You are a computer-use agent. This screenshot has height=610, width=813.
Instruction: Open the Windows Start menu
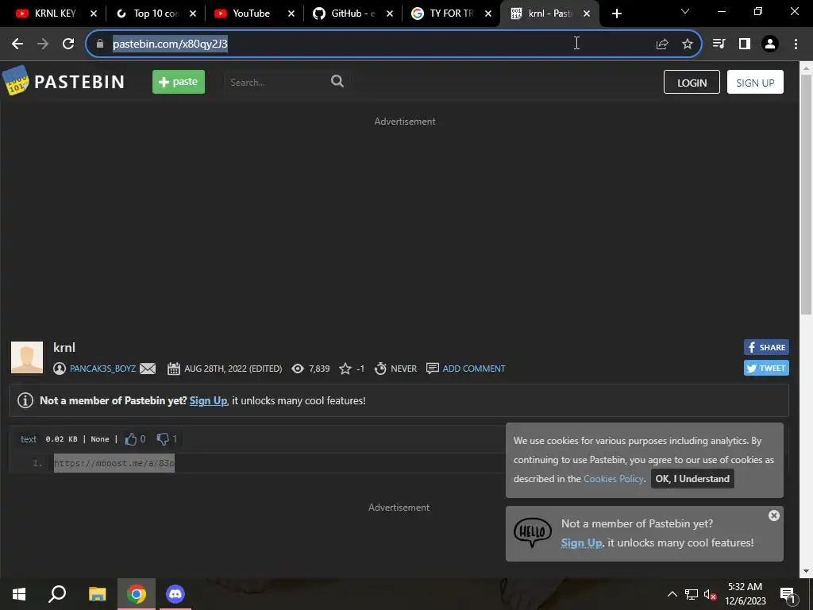pyautogui.click(x=19, y=594)
